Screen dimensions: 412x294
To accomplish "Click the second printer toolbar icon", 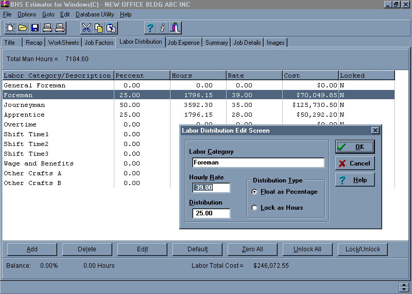I will click(60, 28).
